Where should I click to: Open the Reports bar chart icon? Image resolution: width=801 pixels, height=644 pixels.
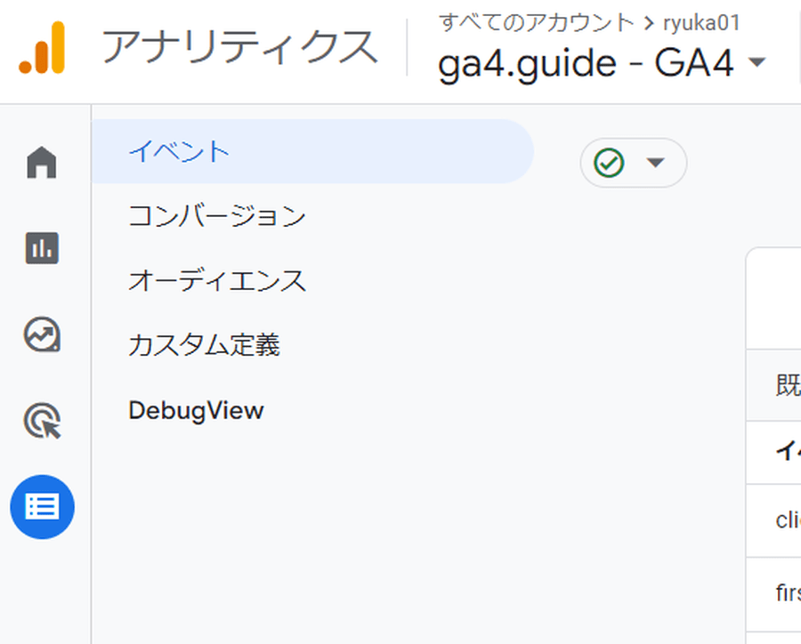(42, 248)
